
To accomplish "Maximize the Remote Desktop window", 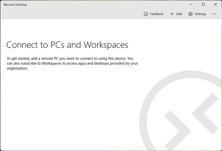I will point(203,4).
